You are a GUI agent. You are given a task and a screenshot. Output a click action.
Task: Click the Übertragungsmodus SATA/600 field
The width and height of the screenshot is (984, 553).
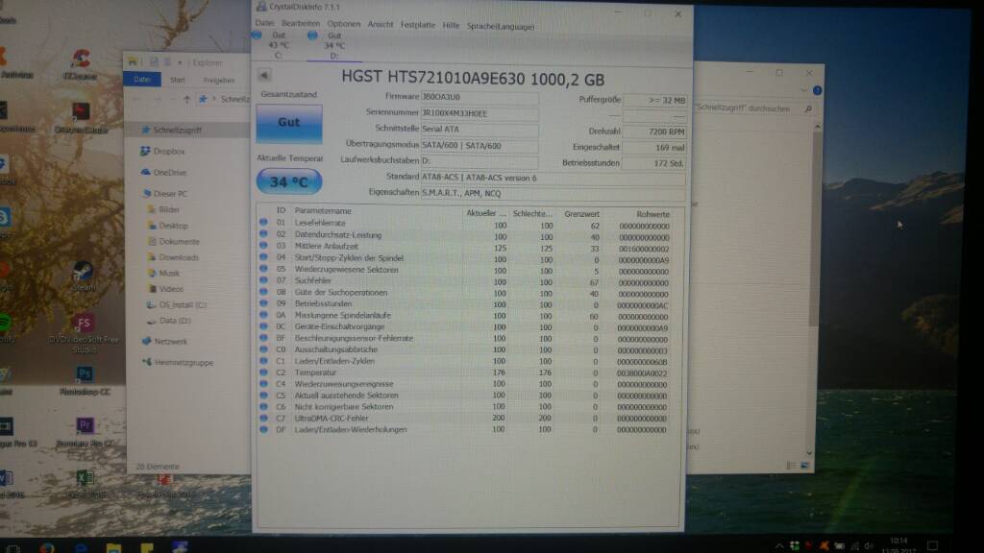tap(480, 146)
